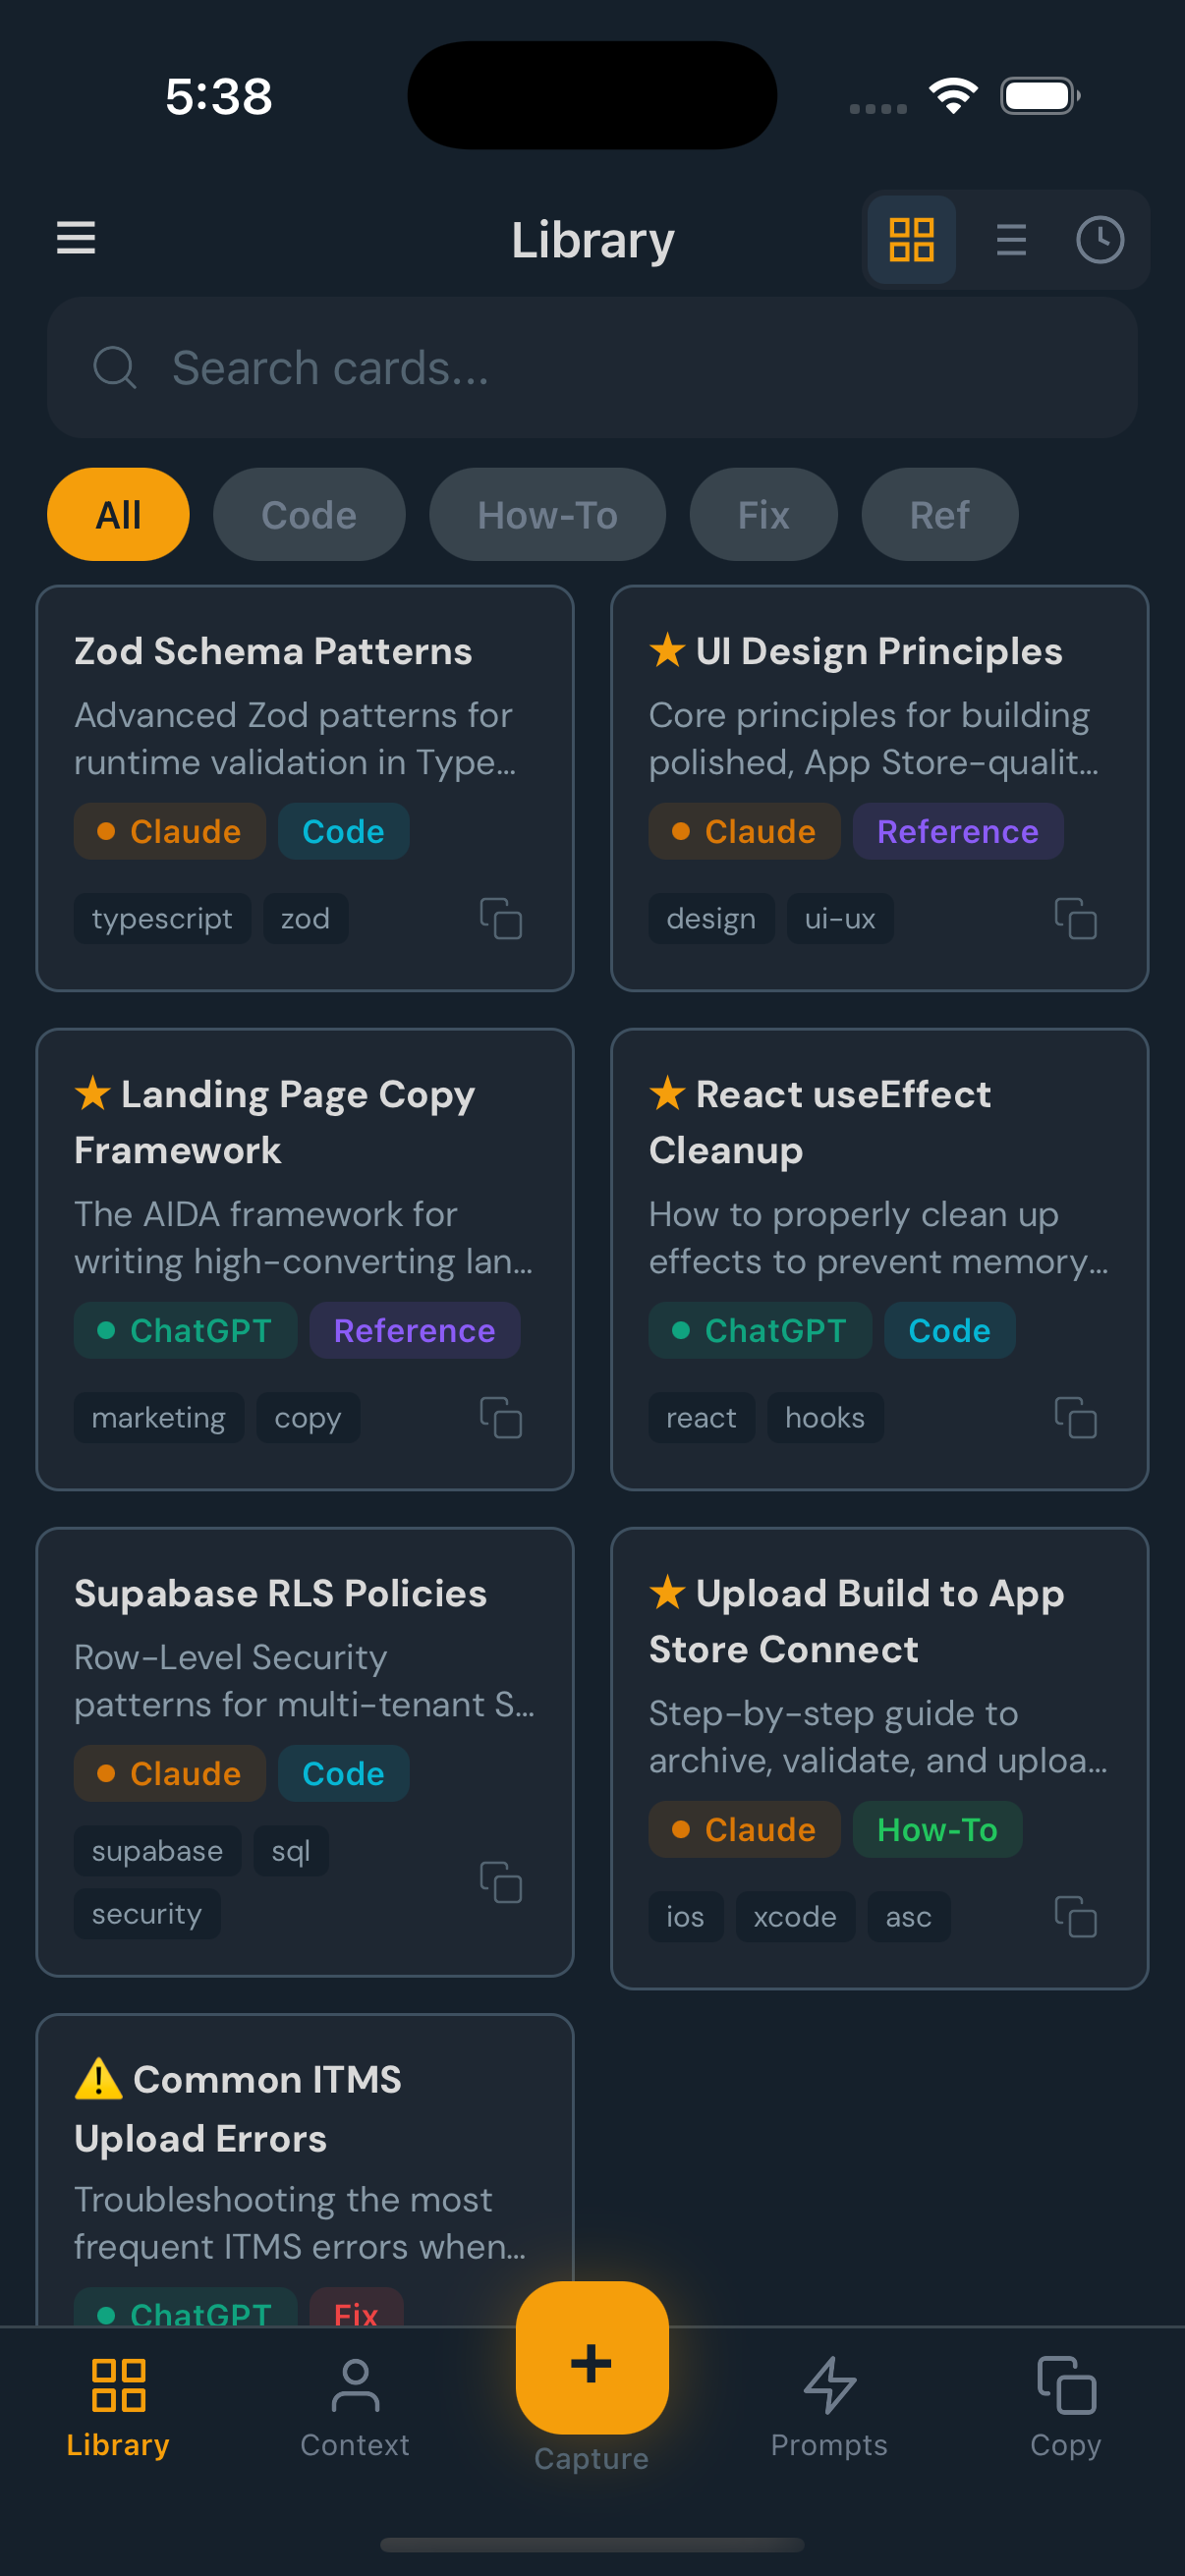Screen dimensions: 1185x2576
Task: Open the Prompts tab
Action: coord(828,2406)
